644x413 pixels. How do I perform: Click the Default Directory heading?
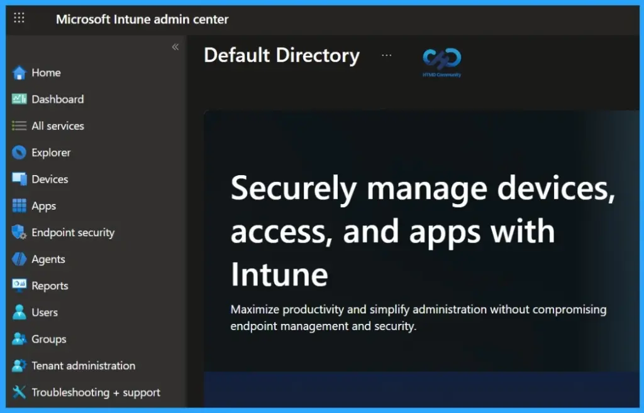282,55
